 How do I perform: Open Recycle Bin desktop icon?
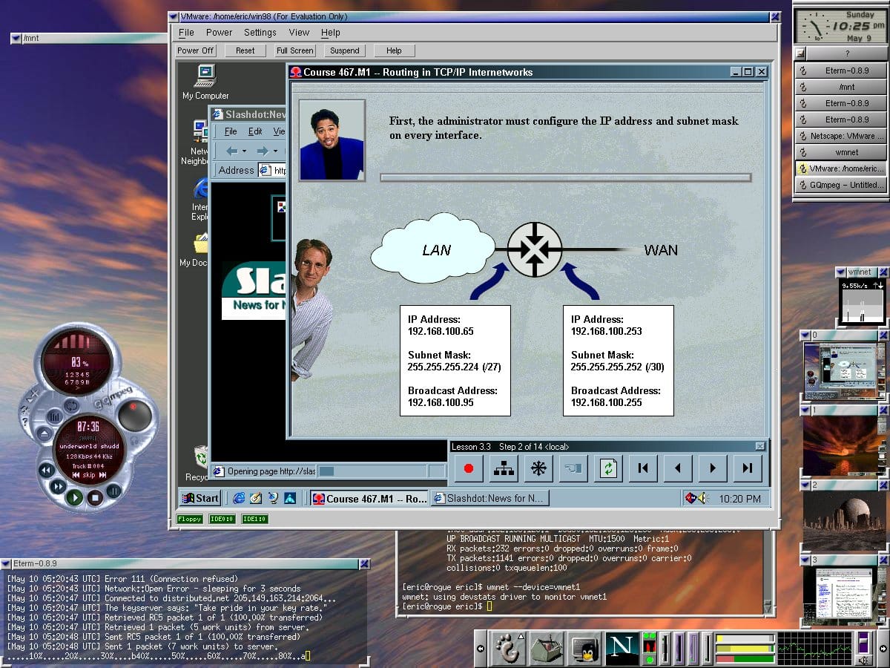[197, 464]
